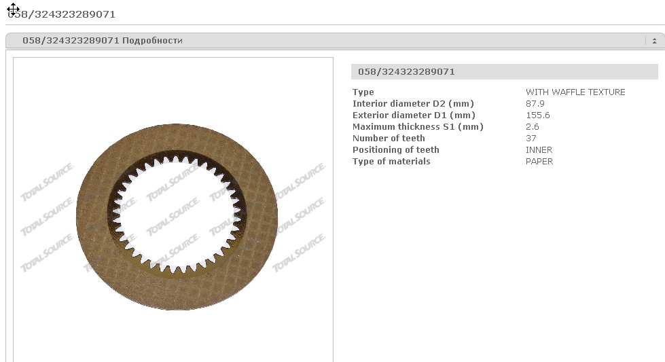Image resolution: width=665 pixels, height=362 pixels.
Task: Select the WITH WAFFLE TEXTURE value
Action: 575,92
